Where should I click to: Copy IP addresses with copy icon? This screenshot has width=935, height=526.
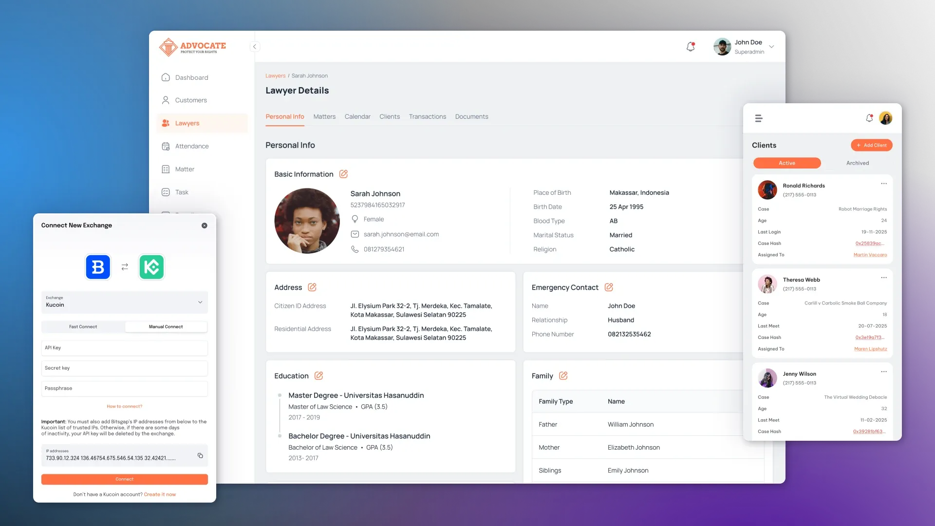200,455
